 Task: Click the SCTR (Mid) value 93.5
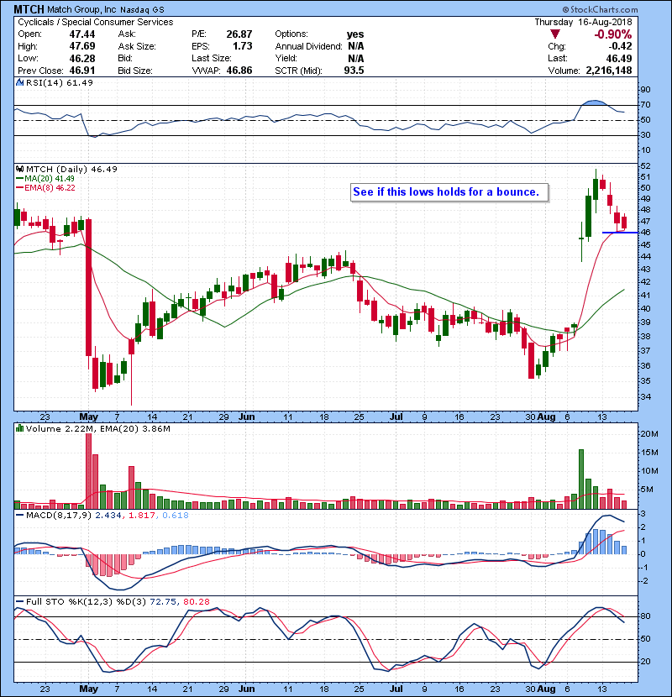pos(354,71)
